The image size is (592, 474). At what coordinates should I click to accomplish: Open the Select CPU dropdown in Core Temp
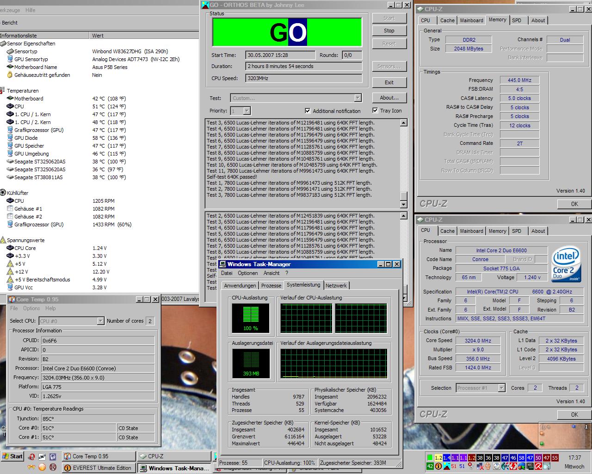point(101,321)
